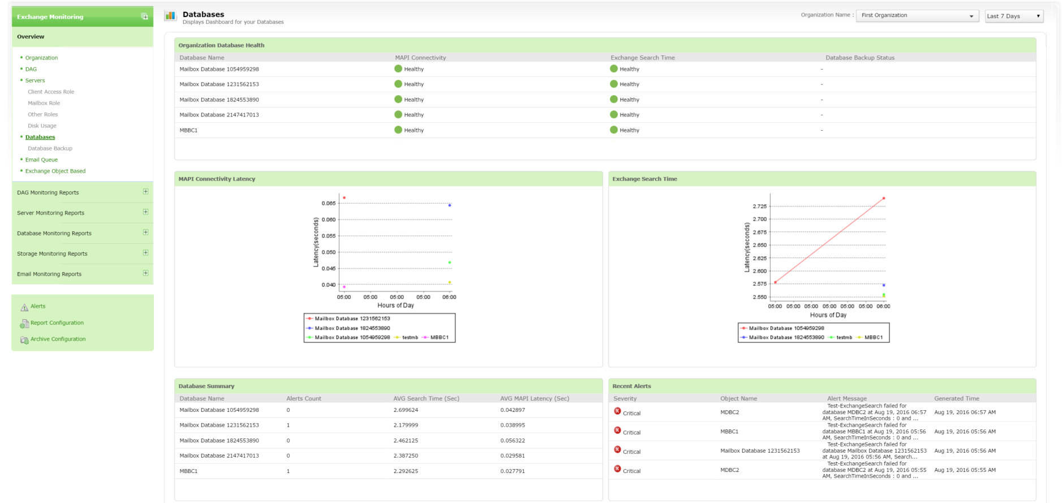Click the Report Configuration icon

tap(24, 324)
